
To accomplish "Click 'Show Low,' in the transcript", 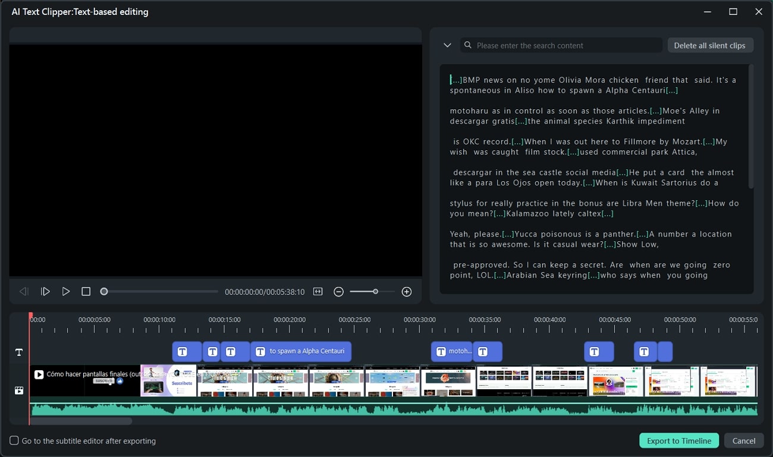I will [637, 244].
